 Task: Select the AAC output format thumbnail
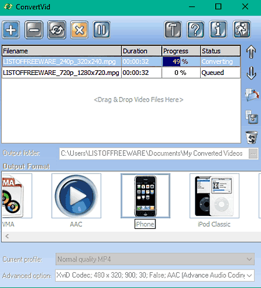pyautogui.click(x=77, y=196)
